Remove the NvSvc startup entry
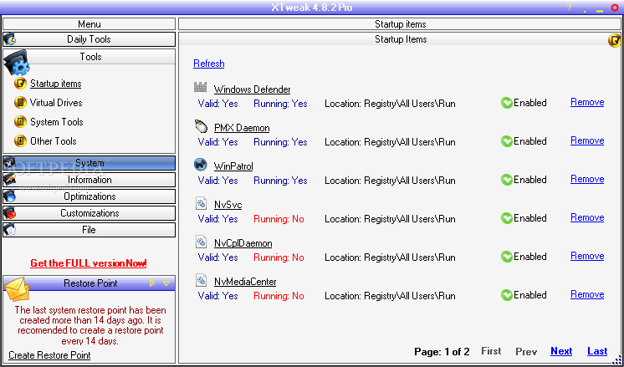 point(587,217)
